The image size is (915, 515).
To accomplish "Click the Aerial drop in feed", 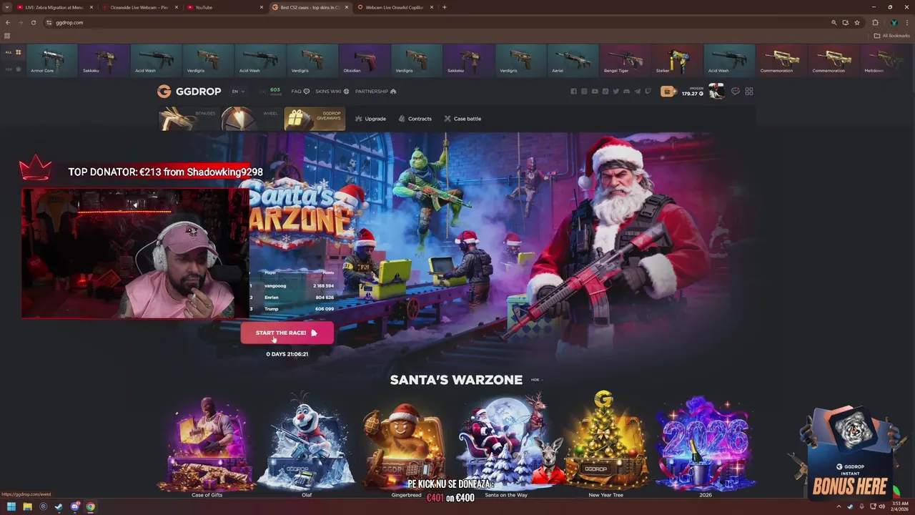I will coord(573,59).
